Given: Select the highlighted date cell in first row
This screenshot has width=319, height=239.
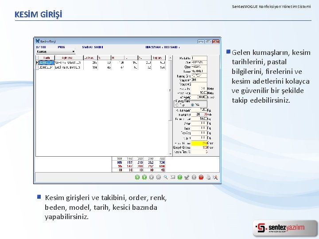Looking at the screenshot, I should coord(47,62).
